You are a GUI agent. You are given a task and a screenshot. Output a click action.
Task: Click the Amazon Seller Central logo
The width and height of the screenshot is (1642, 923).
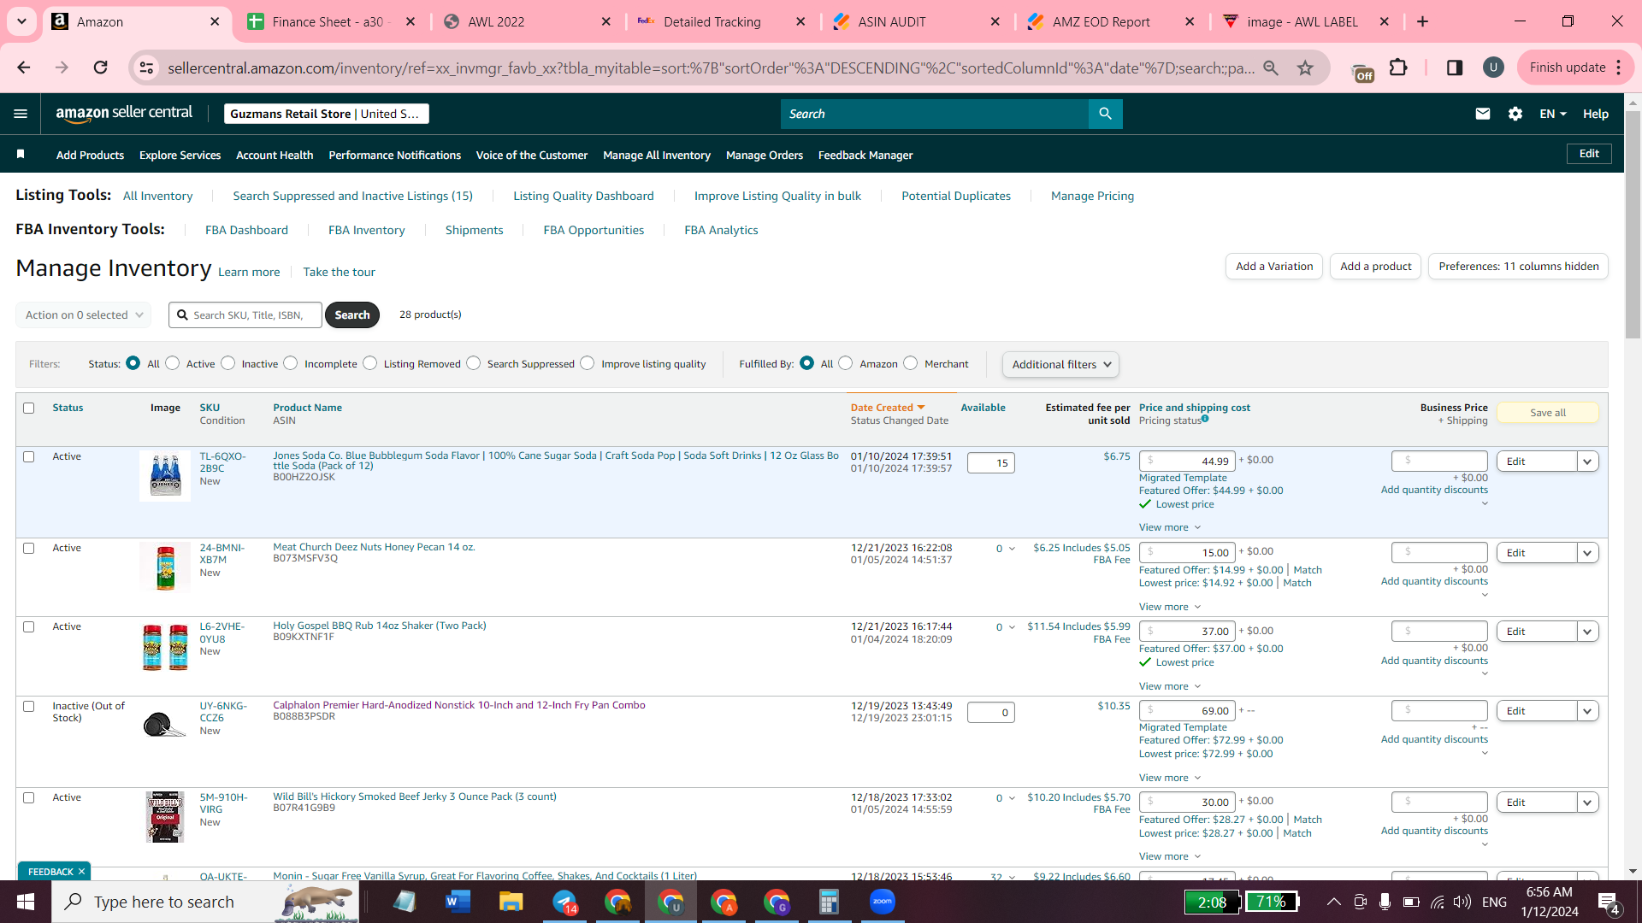[x=124, y=114]
